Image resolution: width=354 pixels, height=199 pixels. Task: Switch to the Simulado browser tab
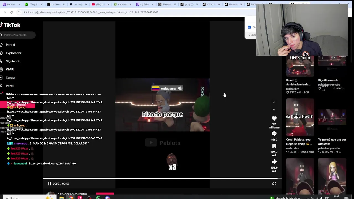(166, 4)
